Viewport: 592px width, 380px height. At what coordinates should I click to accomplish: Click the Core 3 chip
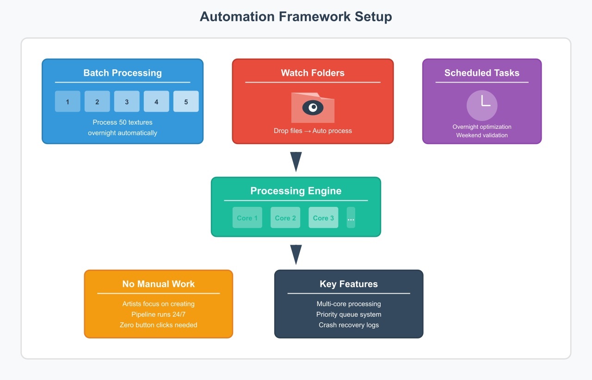click(x=323, y=217)
